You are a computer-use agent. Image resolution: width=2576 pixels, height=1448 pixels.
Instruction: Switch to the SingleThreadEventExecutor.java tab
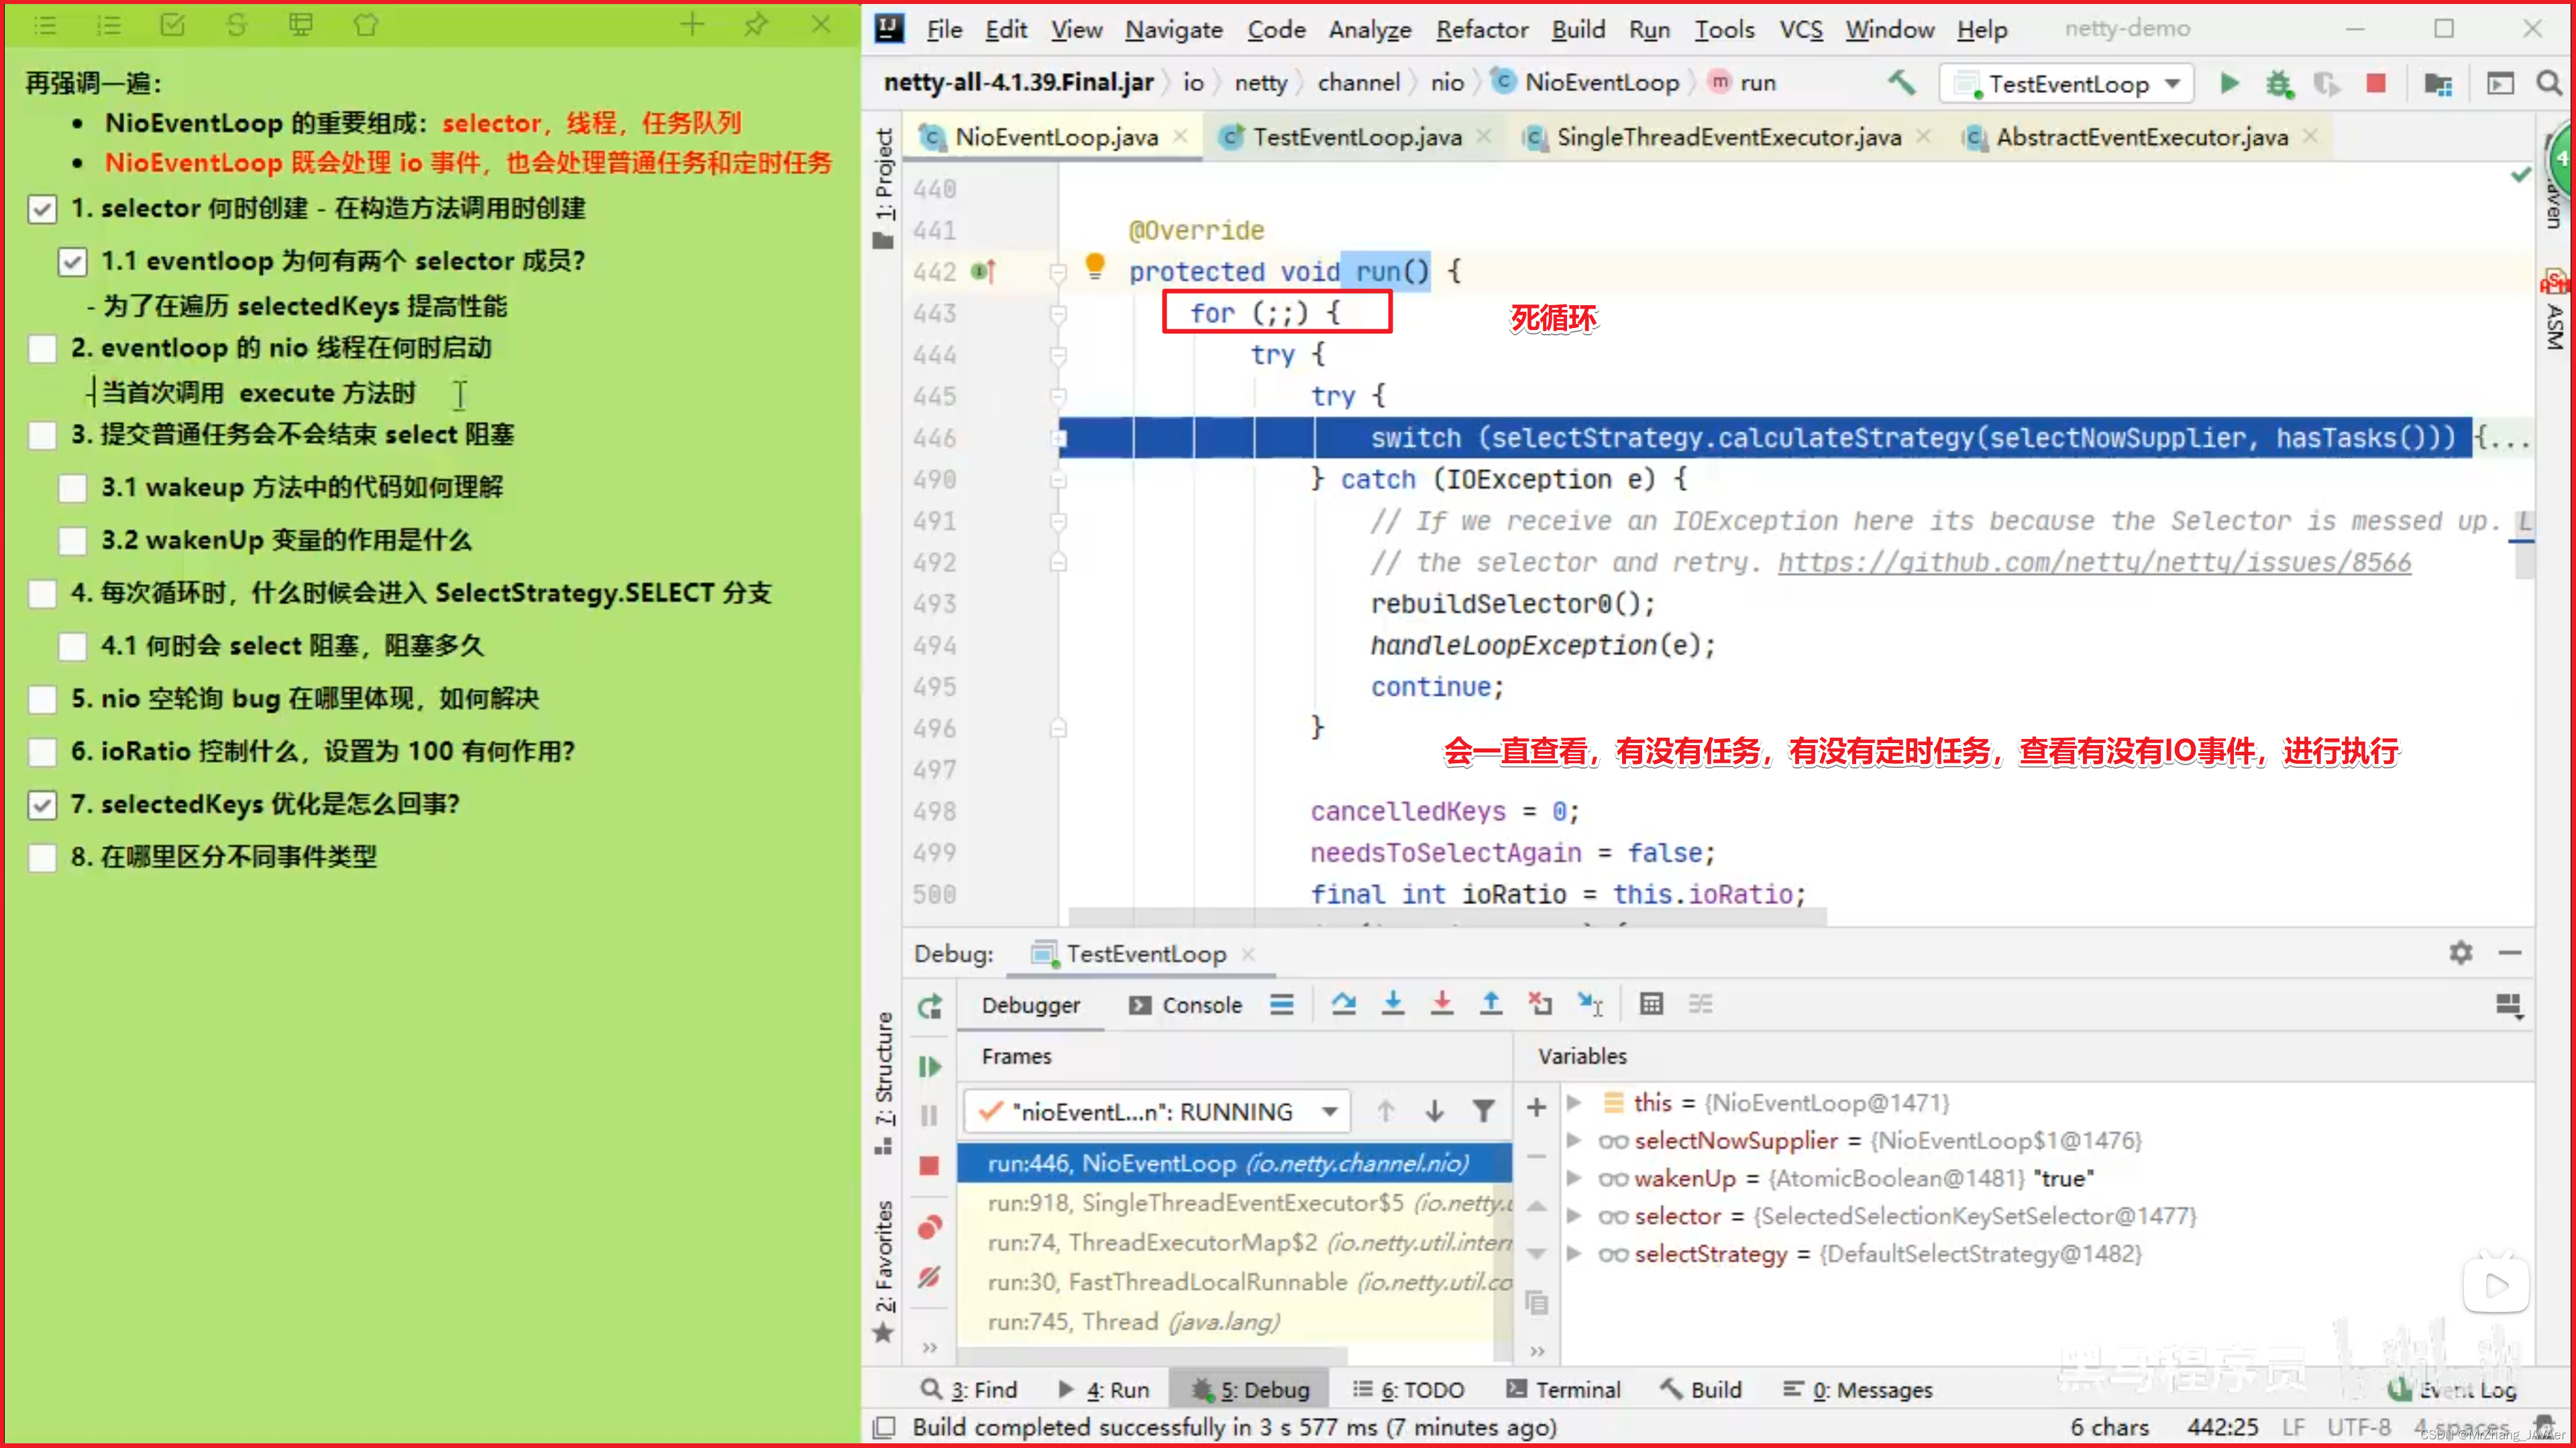click(x=1728, y=137)
